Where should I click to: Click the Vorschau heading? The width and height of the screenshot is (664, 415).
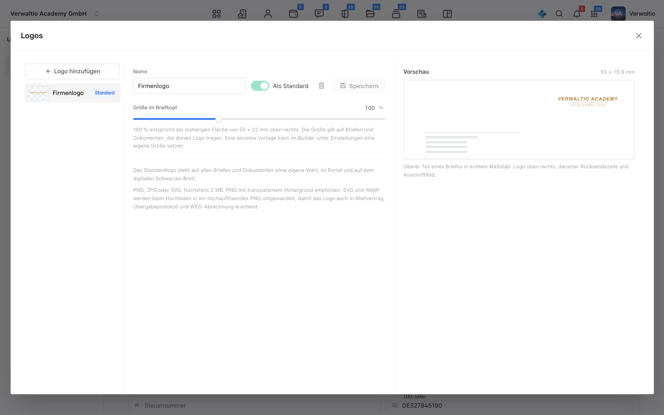click(x=416, y=72)
